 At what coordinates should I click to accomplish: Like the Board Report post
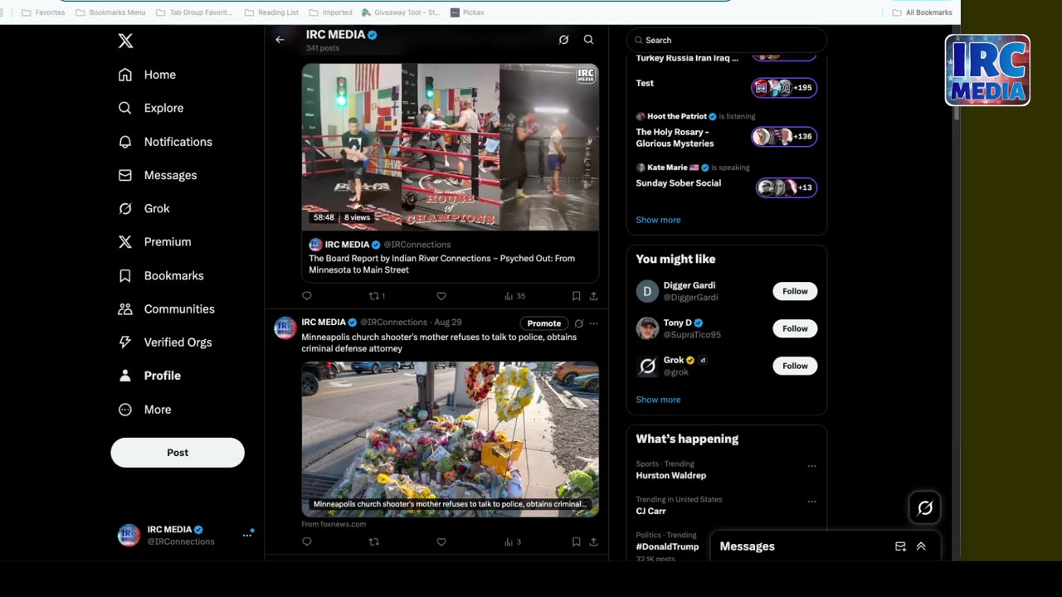(x=441, y=296)
